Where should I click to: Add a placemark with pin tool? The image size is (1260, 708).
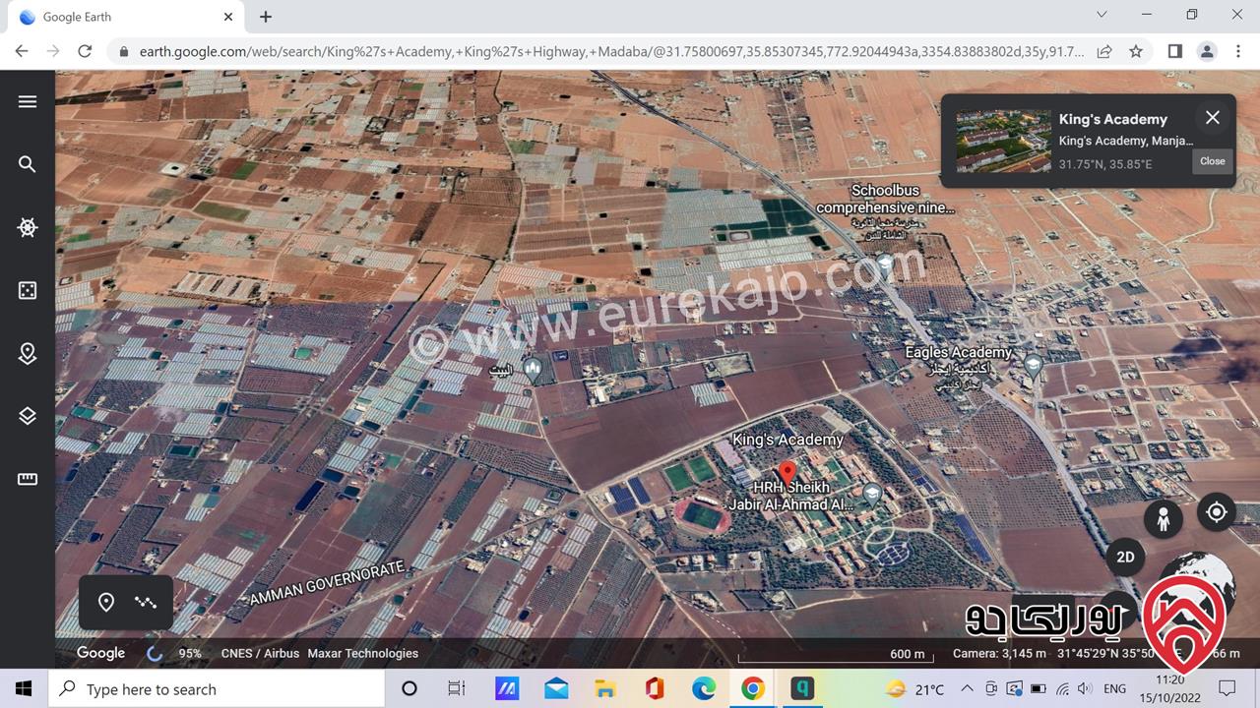(x=106, y=602)
